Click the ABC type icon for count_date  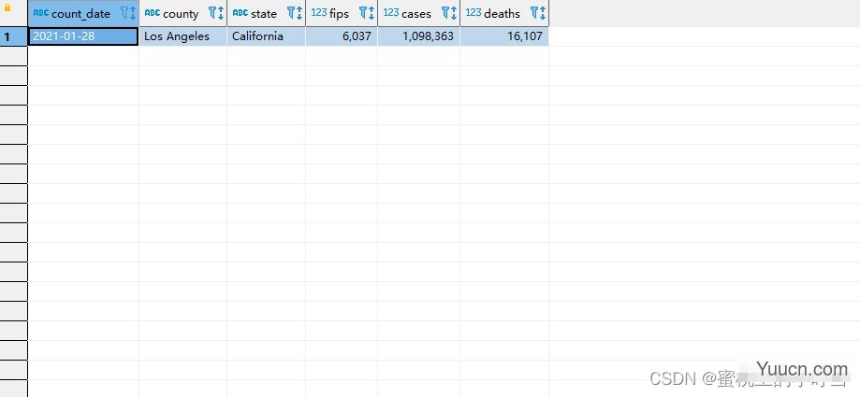click(x=41, y=12)
